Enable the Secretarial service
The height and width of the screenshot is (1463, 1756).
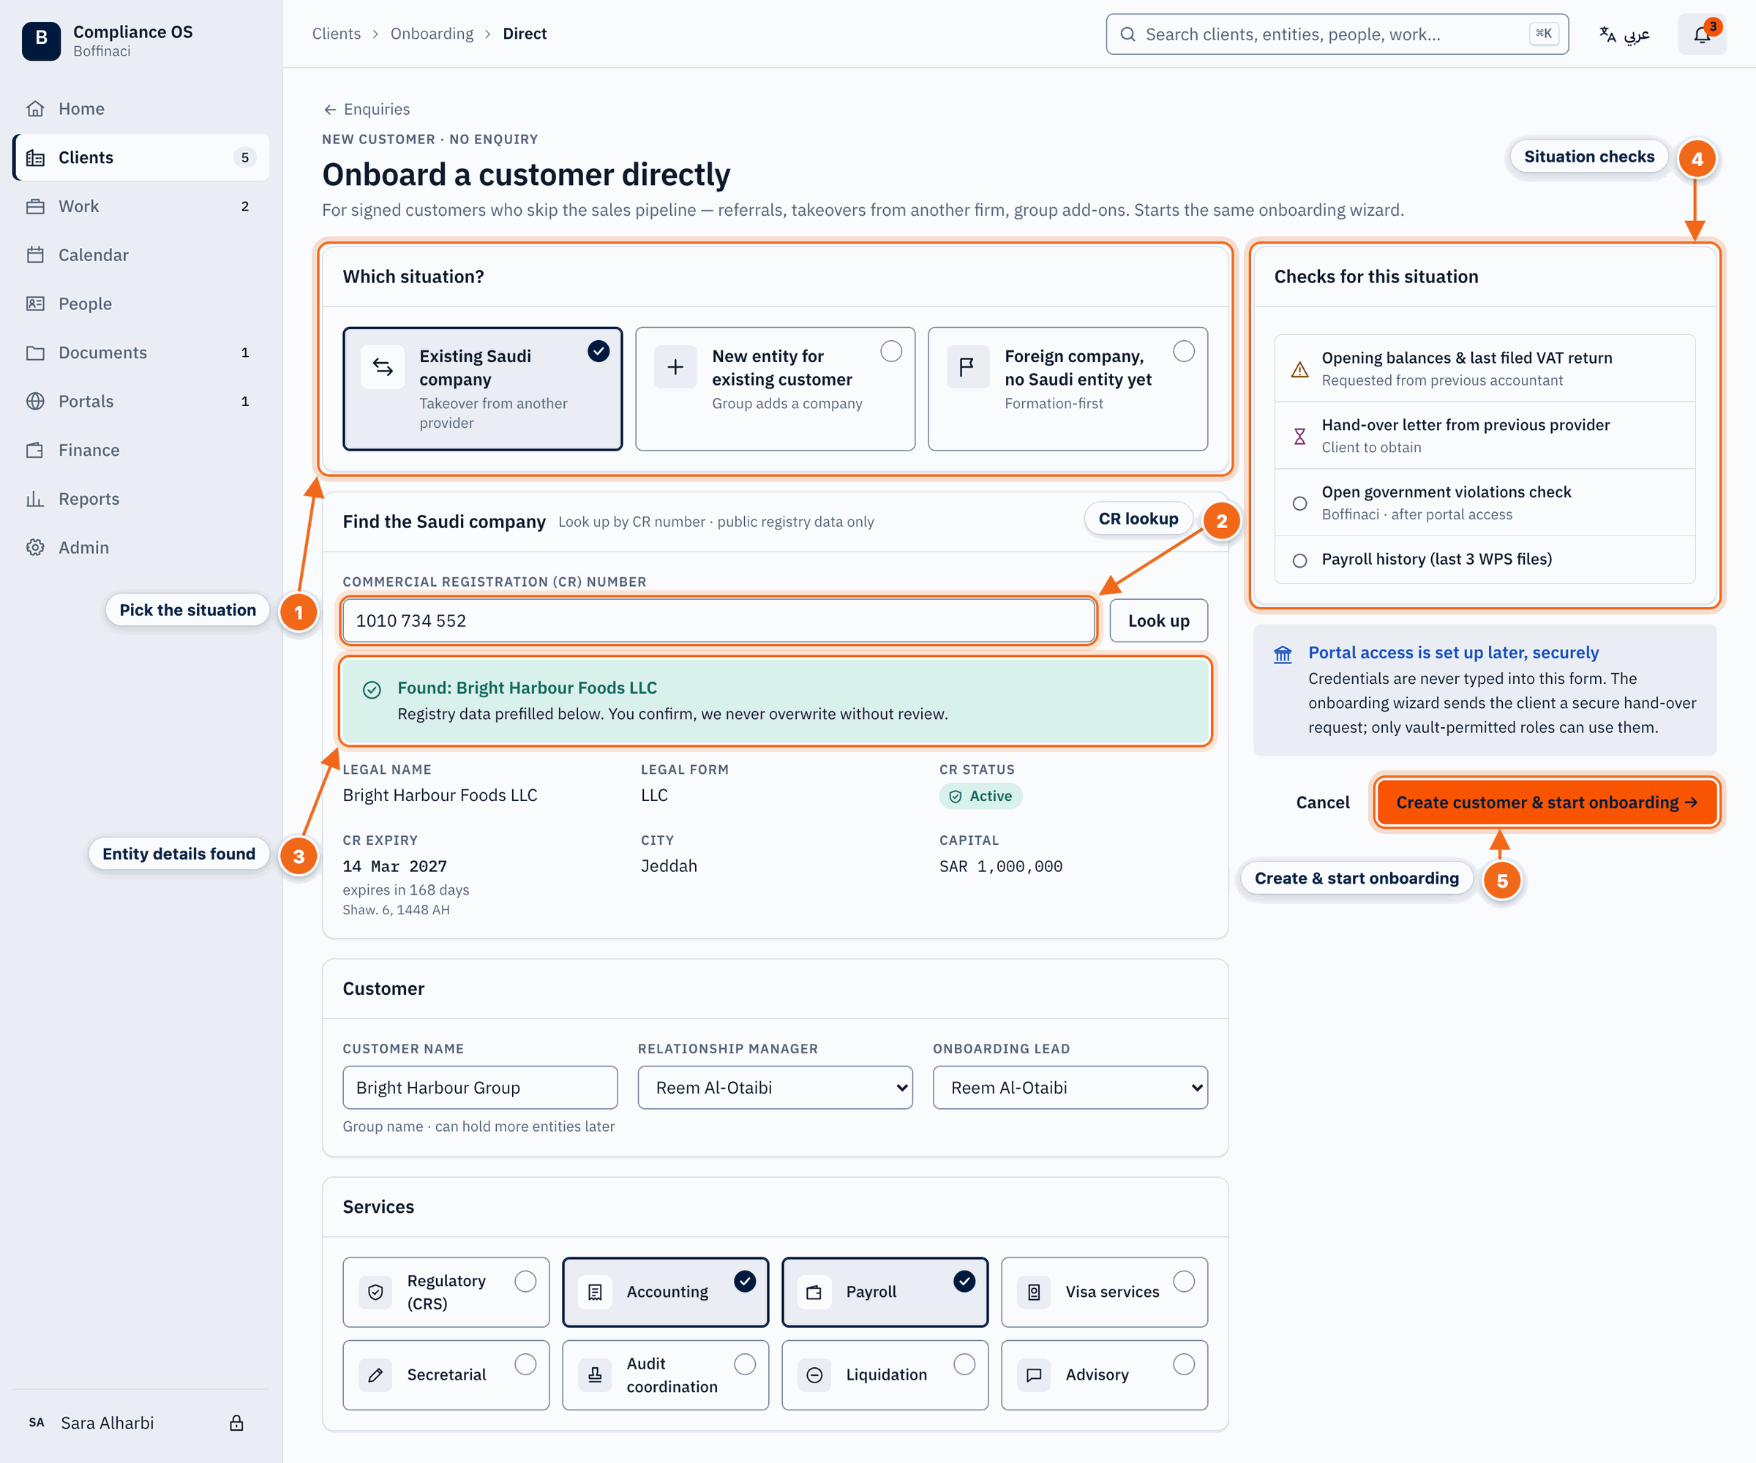(x=446, y=1374)
